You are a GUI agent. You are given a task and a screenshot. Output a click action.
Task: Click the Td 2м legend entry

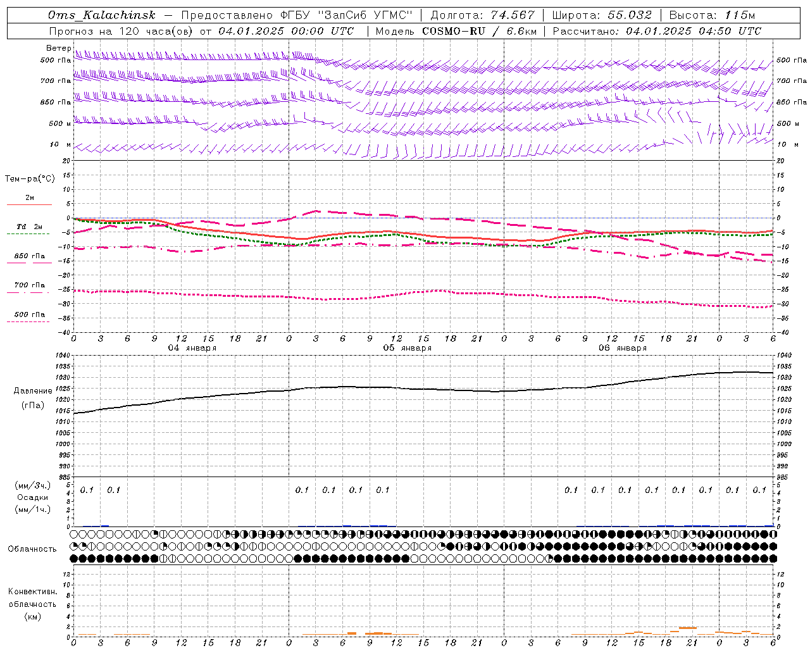coord(30,227)
